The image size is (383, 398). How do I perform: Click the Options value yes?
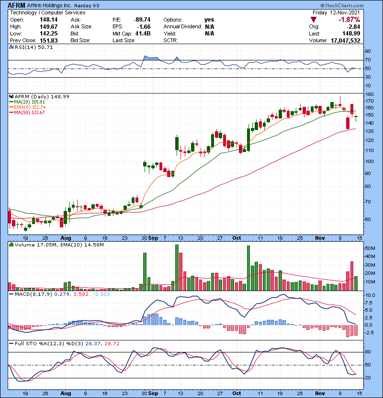click(x=209, y=20)
